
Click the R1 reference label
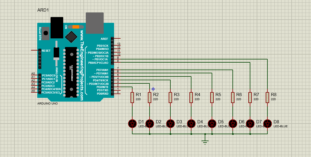click(x=138, y=95)
